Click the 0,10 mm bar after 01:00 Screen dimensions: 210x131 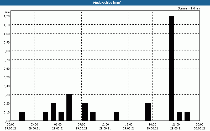22,116
